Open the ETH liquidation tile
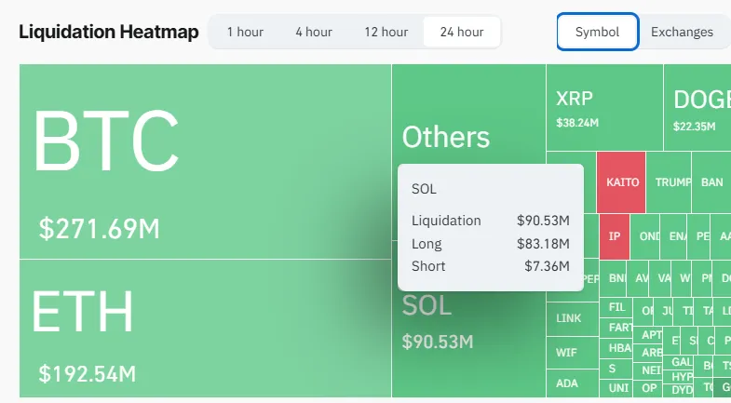Viewport: 731px width, 403px height. click(205, 329)
